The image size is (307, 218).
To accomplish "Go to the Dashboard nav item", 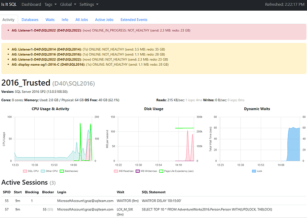I will (x=31, y=4).
